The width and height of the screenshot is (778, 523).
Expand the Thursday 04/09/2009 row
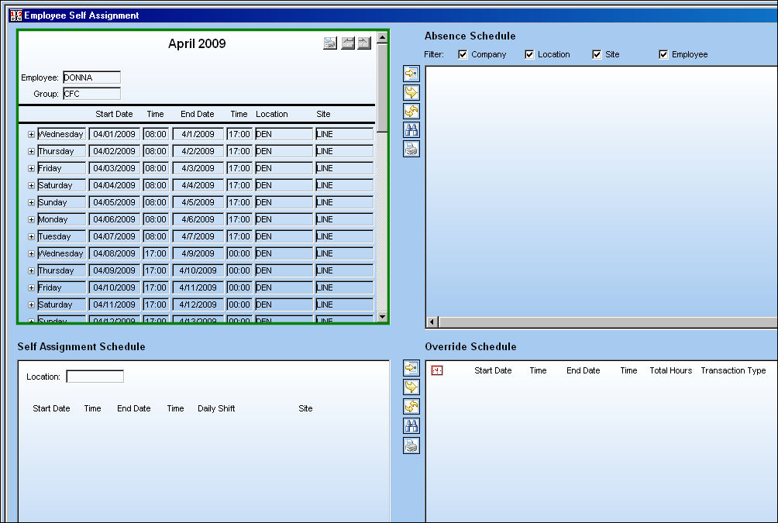pos(31,271)
